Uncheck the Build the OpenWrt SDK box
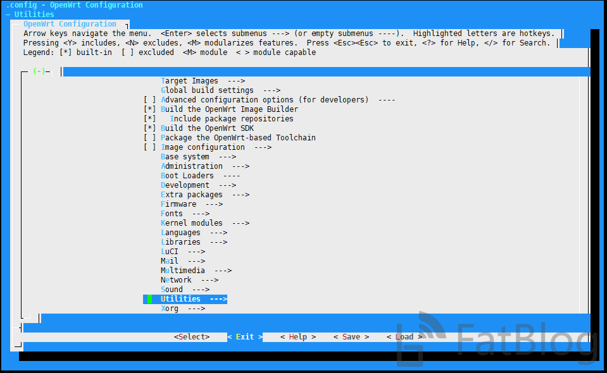This screenshot has width=607, height=373. point(150,128)
